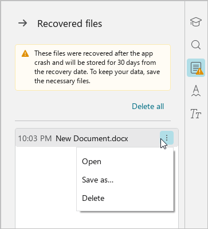Open the learning graduation cap panel
The image size is (208, 229).
[x=196, y=22]
